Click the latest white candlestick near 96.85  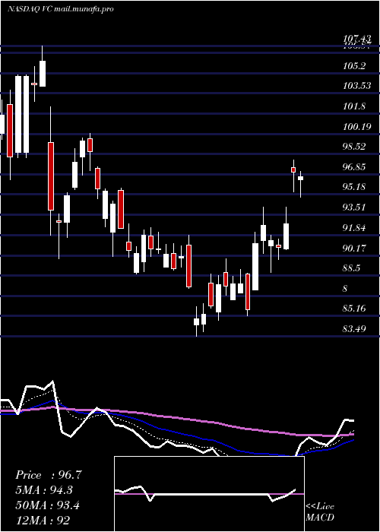tap(301, 184)
